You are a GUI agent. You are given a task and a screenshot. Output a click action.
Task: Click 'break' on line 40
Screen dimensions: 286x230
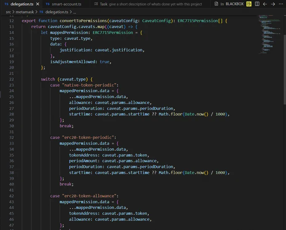tap(66, 184)
